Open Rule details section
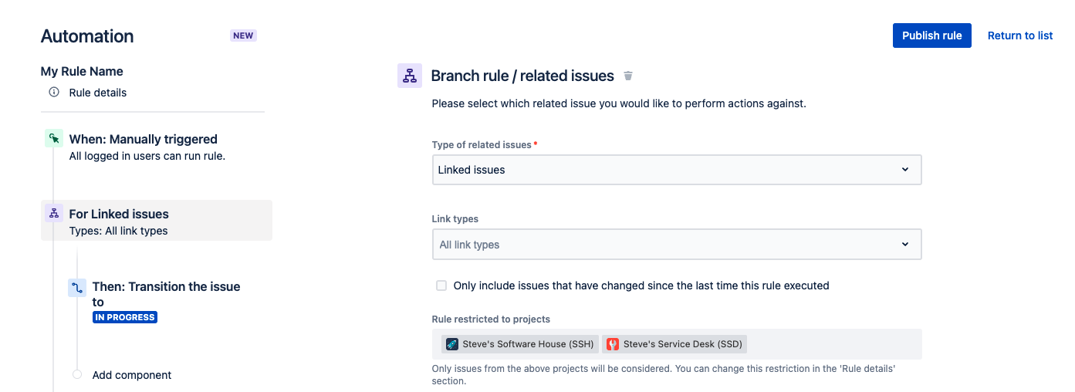This screenshot has width=1075, height=392. click(x=98, y=93)
